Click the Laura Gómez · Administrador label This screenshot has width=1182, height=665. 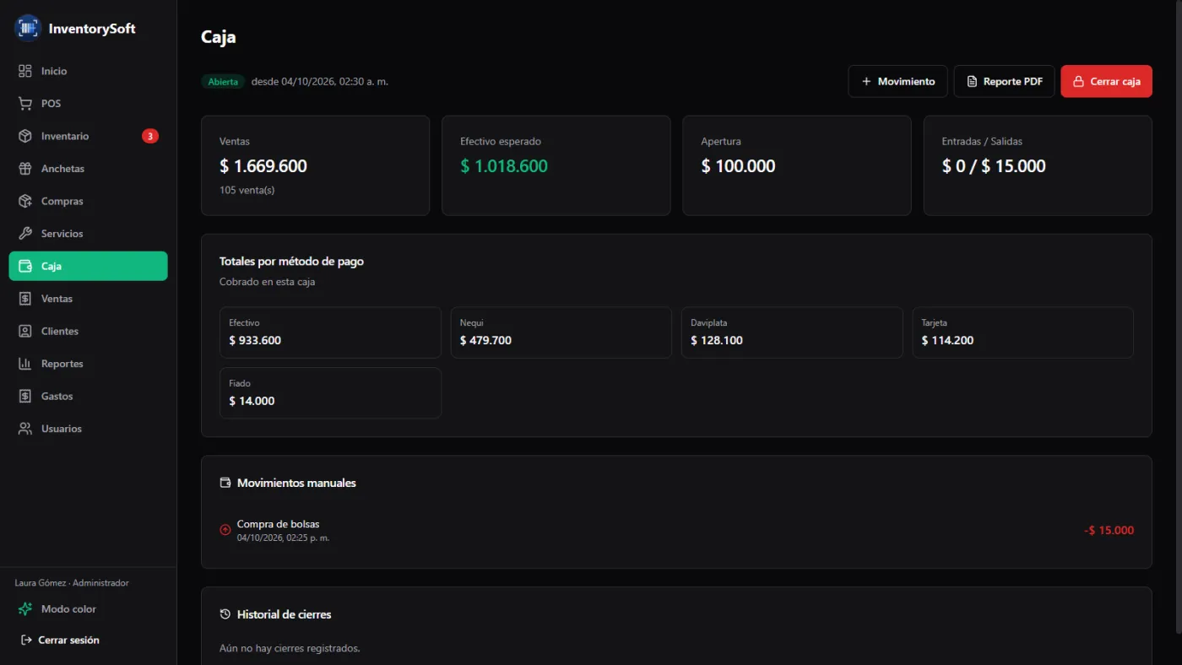click(x=72, y=583)
